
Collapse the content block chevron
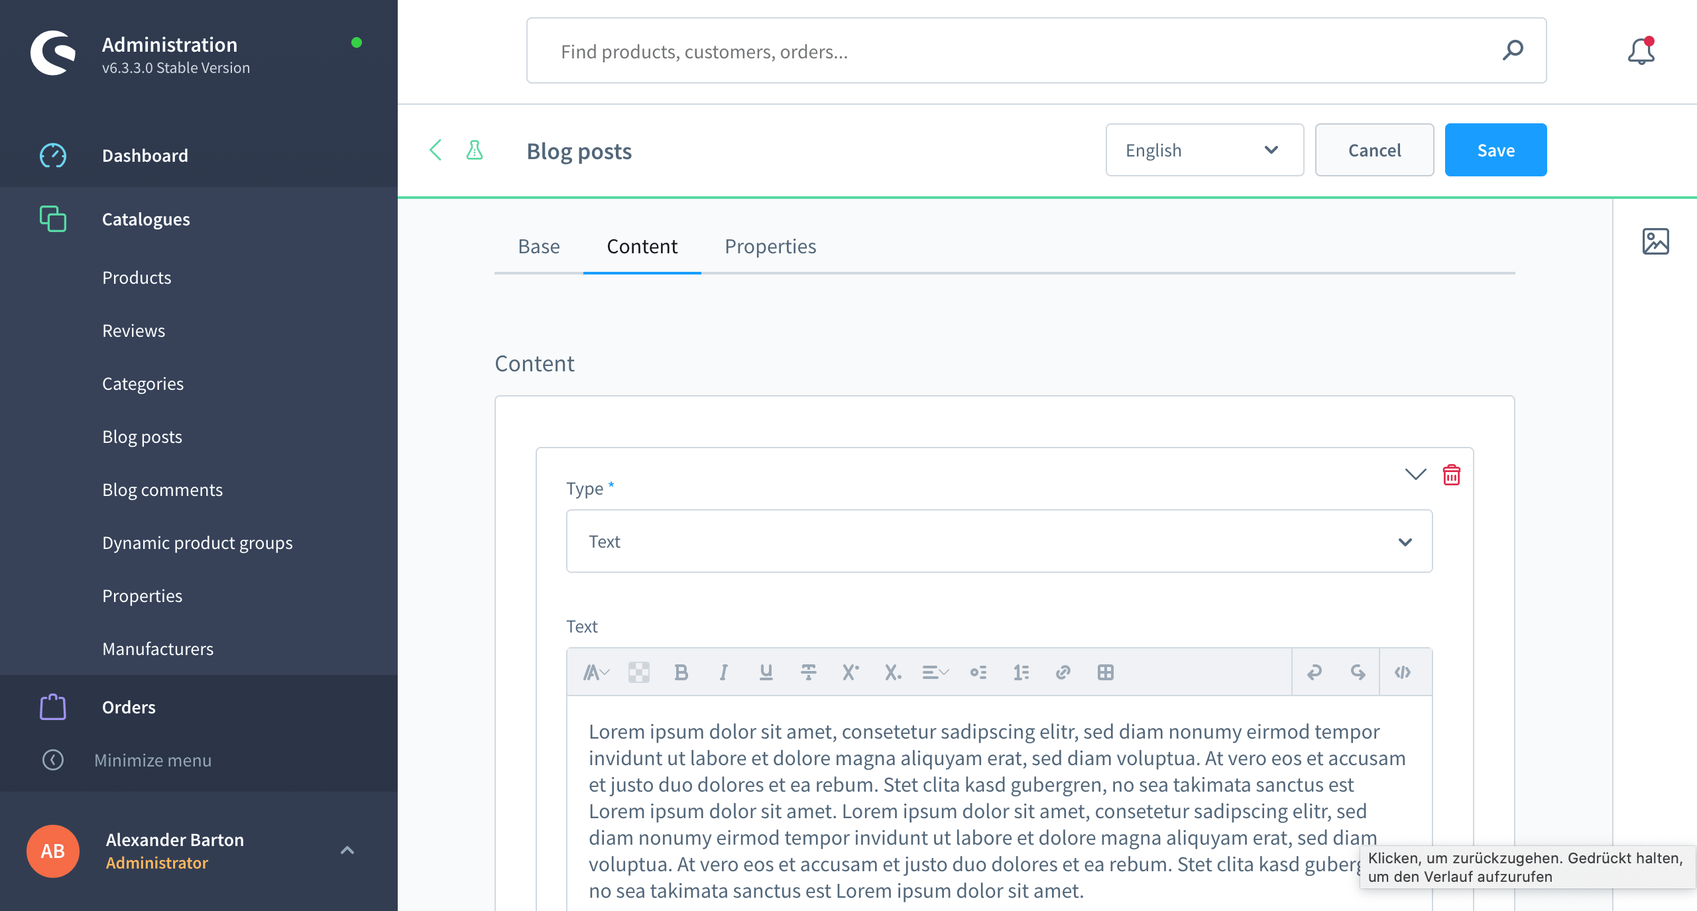[x=1415, y=475]
